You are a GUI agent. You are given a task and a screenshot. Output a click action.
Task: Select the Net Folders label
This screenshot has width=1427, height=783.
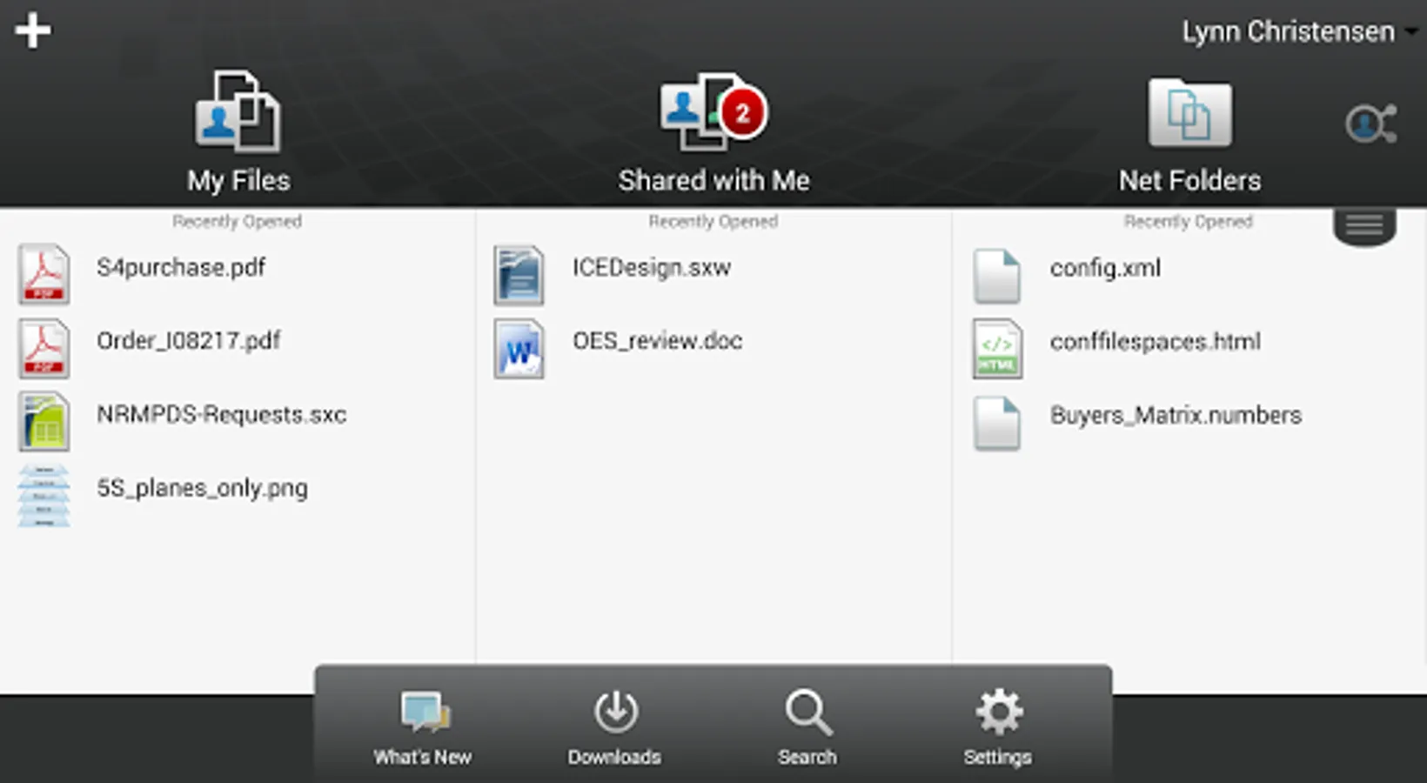coord(1189,180)
